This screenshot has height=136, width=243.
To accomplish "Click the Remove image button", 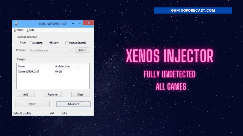I will click(53, 94).
